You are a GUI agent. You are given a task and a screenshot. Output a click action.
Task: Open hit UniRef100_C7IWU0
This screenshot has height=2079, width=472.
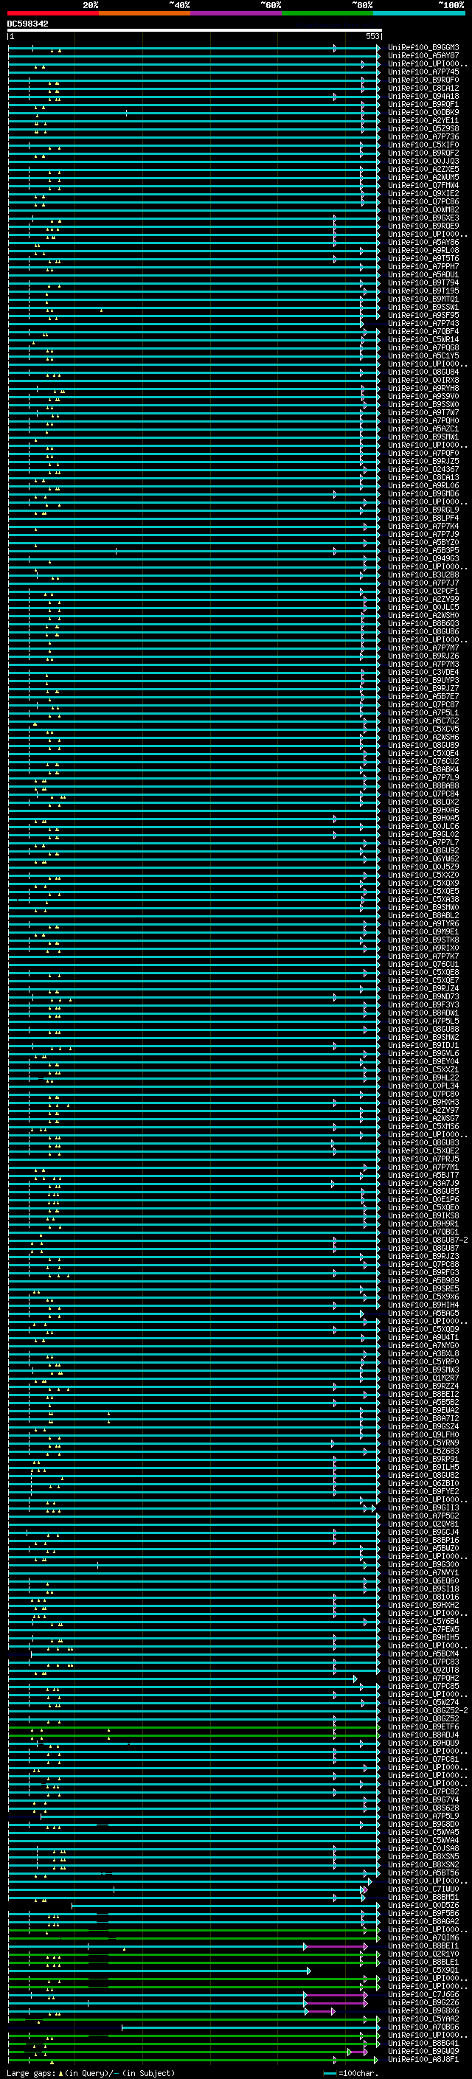(x=423, y=1889)
